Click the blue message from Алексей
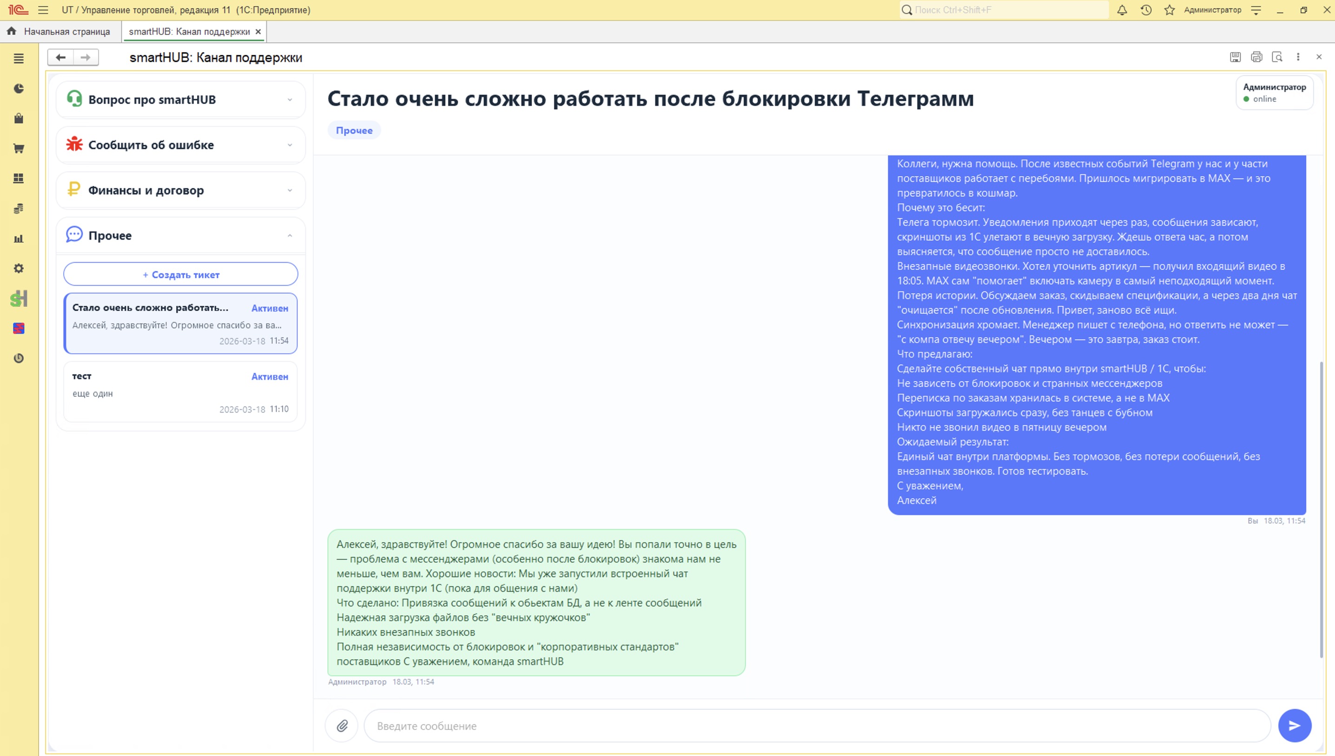 click(1097, 335)
